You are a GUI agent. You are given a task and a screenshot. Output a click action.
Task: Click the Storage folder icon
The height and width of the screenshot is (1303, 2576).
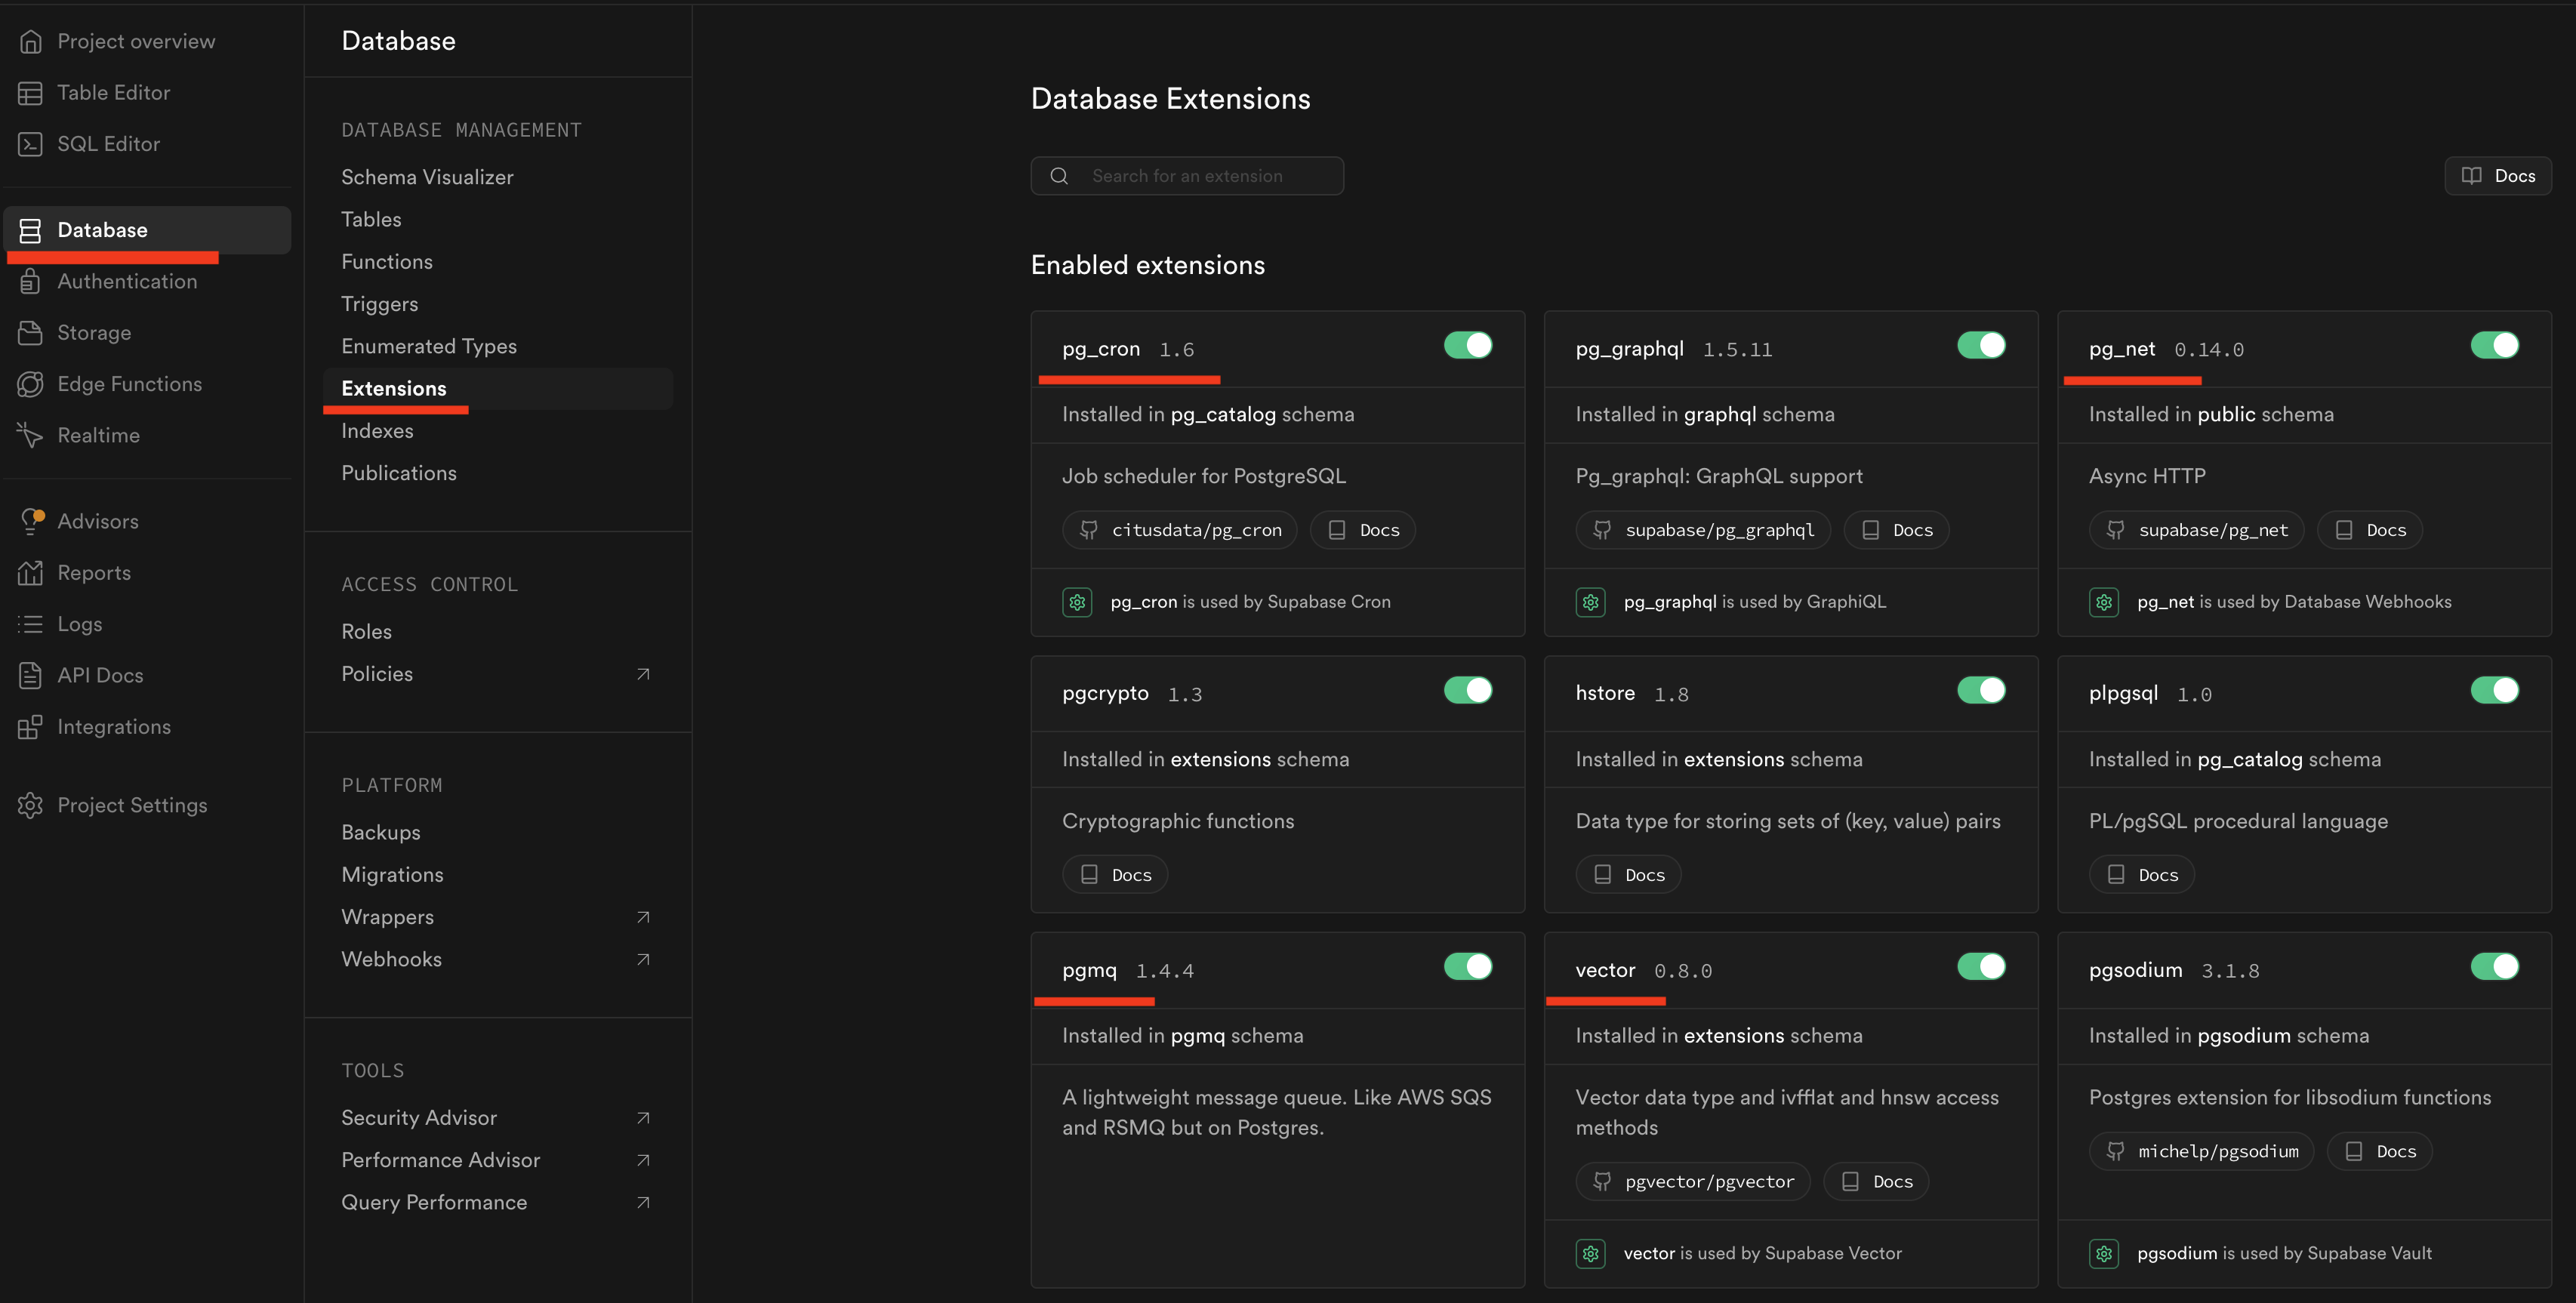pos(30,333)
